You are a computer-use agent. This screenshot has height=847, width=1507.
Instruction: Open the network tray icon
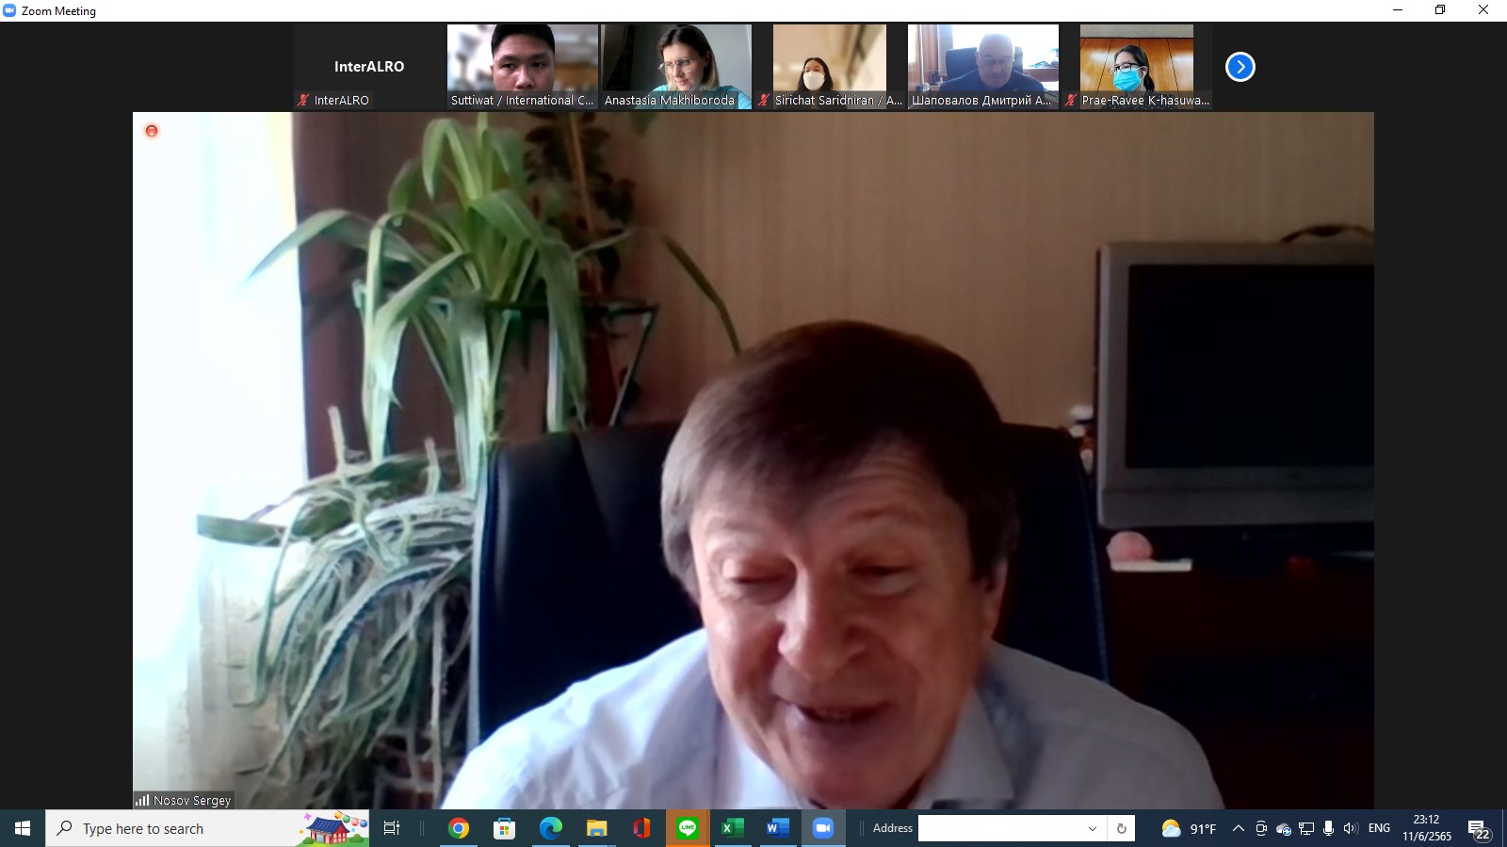pyautogui.click(x=1305, y=828)
